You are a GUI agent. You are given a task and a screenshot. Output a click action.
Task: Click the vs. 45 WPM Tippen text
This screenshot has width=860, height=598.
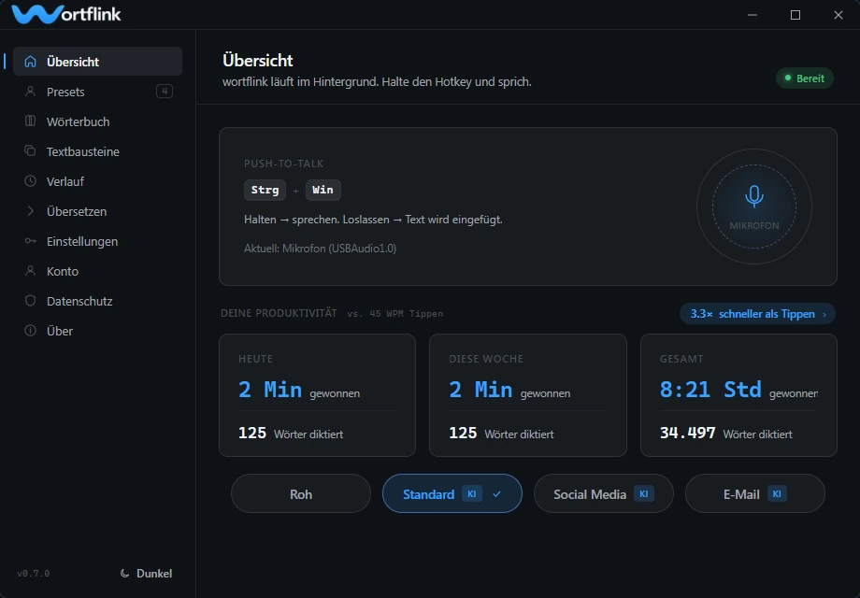pos(394,314)
